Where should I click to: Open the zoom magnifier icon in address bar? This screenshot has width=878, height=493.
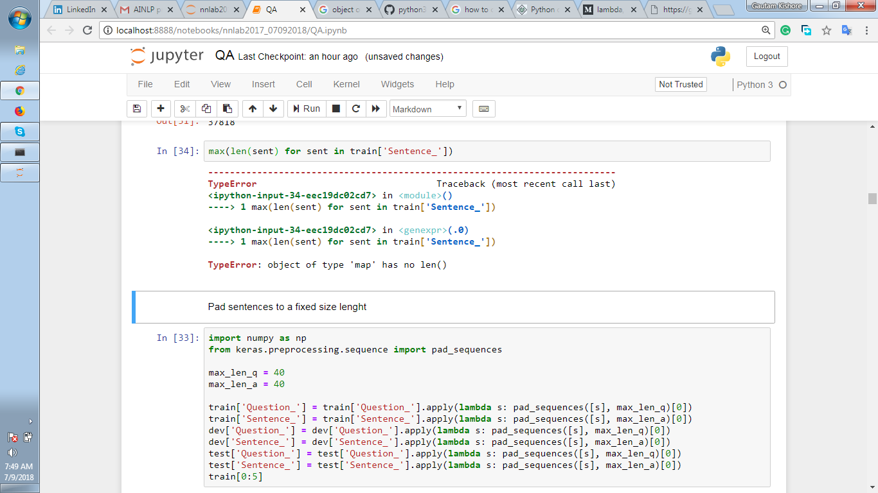tap(766, 30)
